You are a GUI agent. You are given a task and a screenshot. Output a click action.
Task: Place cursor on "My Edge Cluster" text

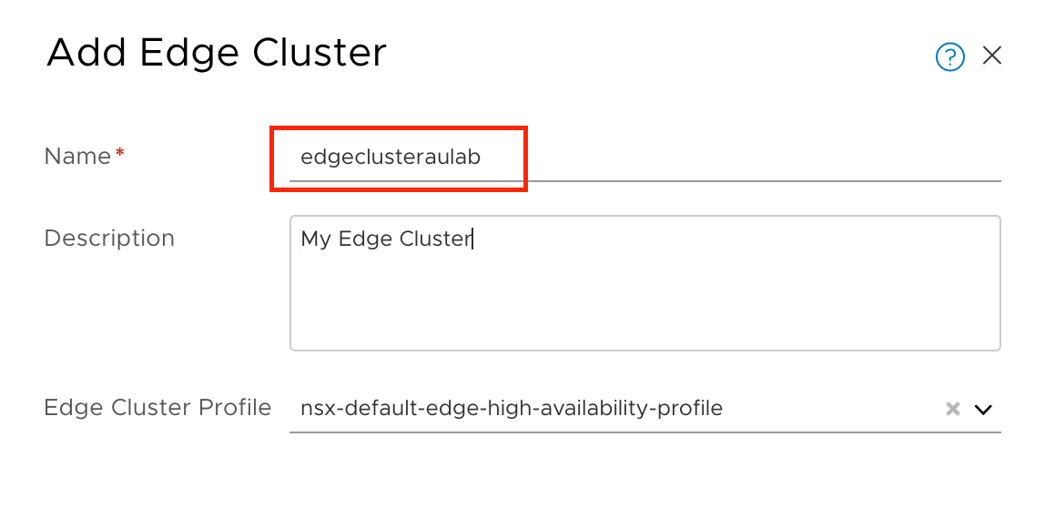386,239
